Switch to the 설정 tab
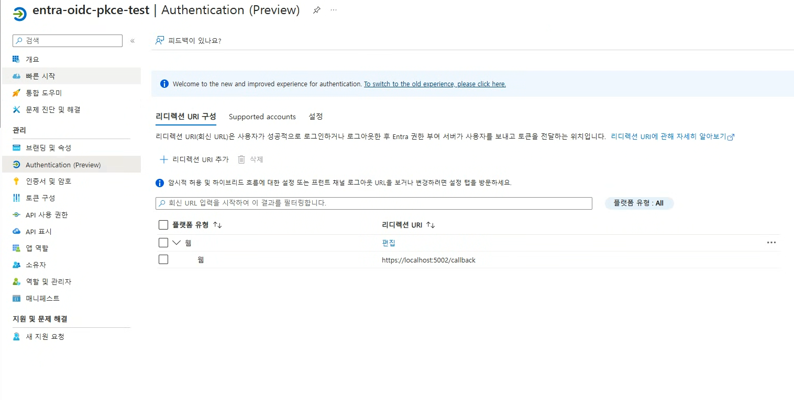This screenshot has width=794, height=400. click(316, 117)
